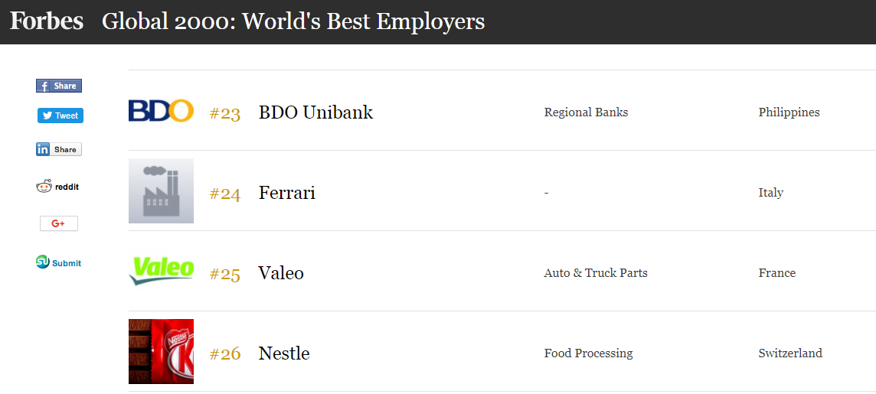This screenshot has width=876, height=394.
Task: Click the Nestle KitKat thumbnail
Action: (x=161, y=352)
